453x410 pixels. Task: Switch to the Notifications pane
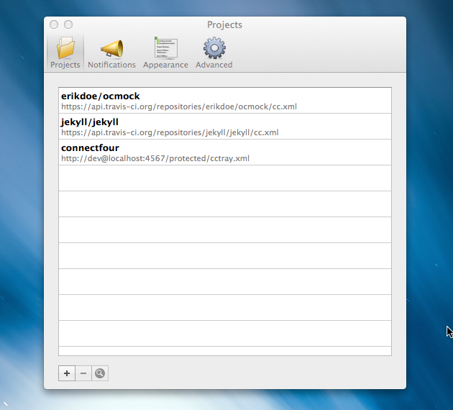[x=111, y=54]
